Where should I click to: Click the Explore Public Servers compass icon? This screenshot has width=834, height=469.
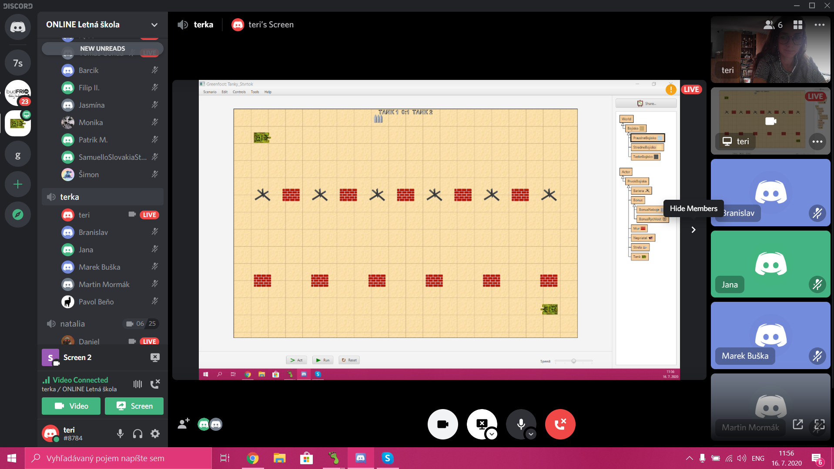pyautogui.click(x=18, y=215)
